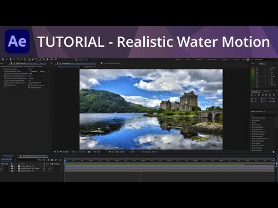Click the timeline current timecode display
The height and width of the screenshot is (208, 278).
tap(6, 159)
